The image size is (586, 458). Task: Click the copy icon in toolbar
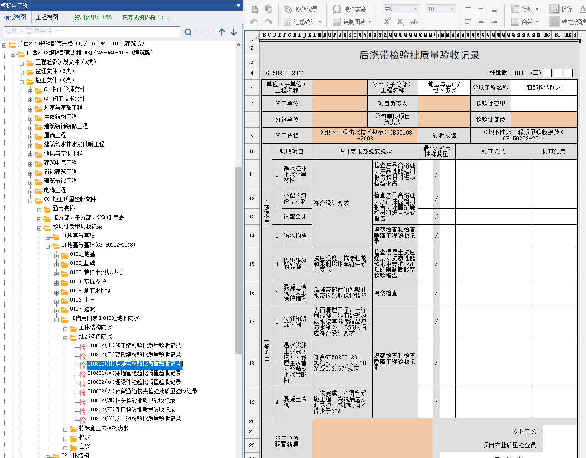pyautogui.click(x=254, y=9)
